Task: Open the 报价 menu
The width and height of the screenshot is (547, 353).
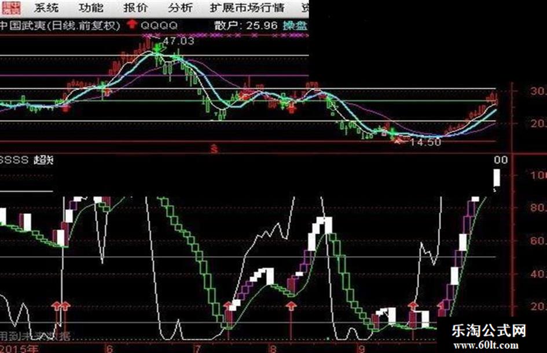Action: [x=135, y=8]
